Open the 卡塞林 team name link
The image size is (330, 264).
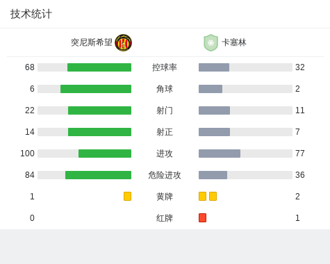pos(234,42)
